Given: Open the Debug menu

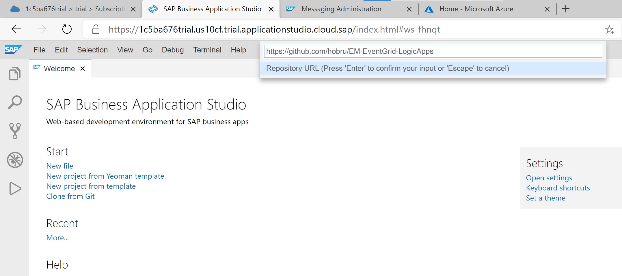Looking at the screenshot, I should tap(173, 50).
